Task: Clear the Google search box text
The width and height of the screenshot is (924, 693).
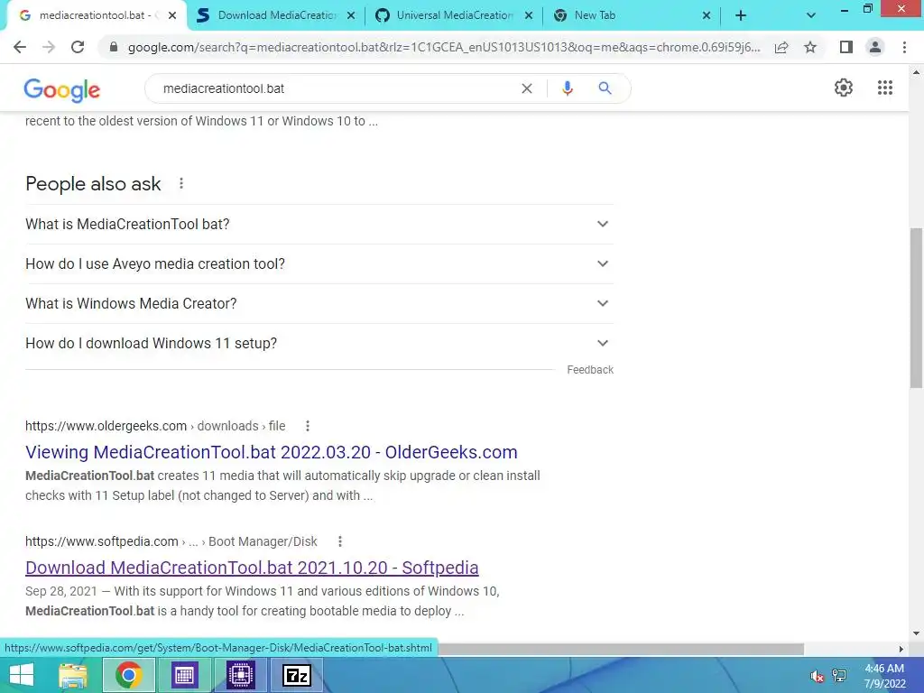Action: pyautogui.click(x=527, y=88)
